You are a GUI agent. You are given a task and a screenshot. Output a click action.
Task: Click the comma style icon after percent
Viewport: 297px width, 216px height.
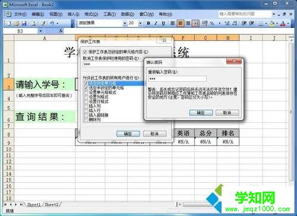(219, 24)
